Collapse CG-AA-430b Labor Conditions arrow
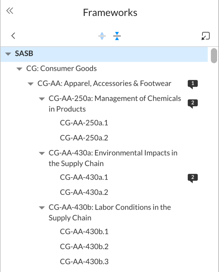The image size is (219, 272). point(42,208)
